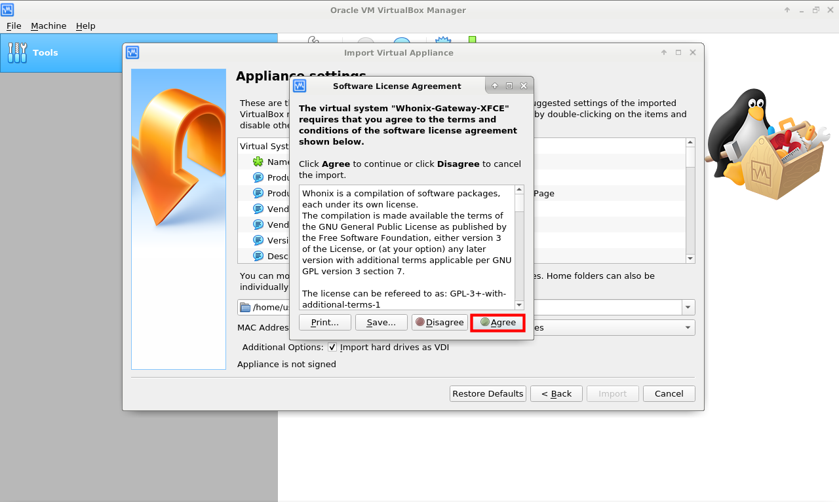This screenshot has width=839, height=502.
Task: Click the Agree button in license dialog
Action: 498,323
